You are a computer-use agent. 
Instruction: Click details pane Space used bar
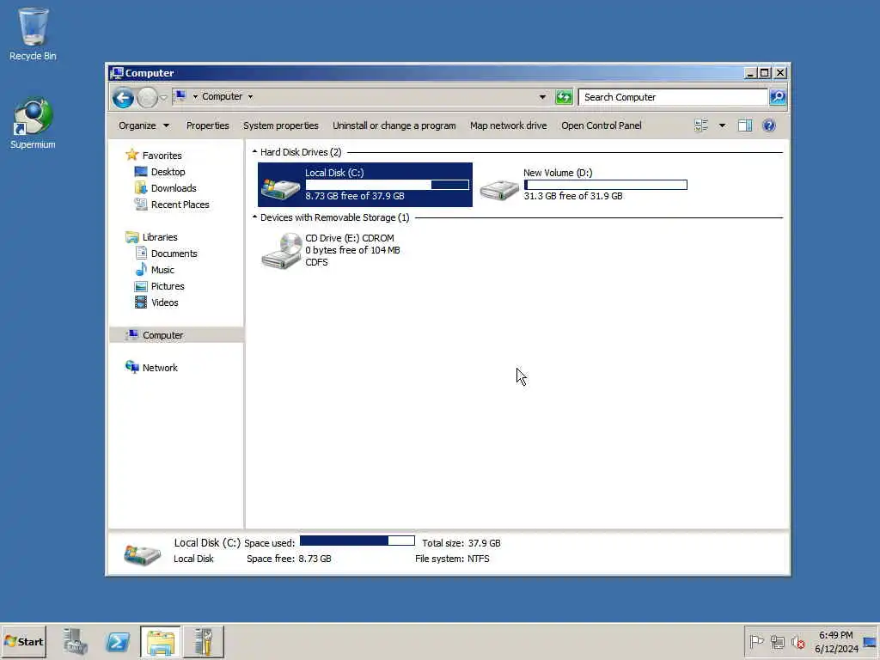[357, 541]
